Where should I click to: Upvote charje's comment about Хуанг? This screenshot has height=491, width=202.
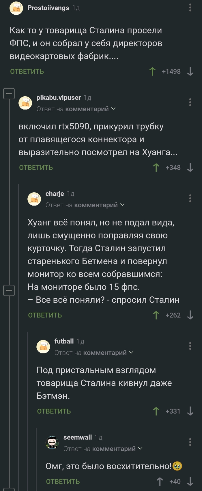tap(156, 315)
